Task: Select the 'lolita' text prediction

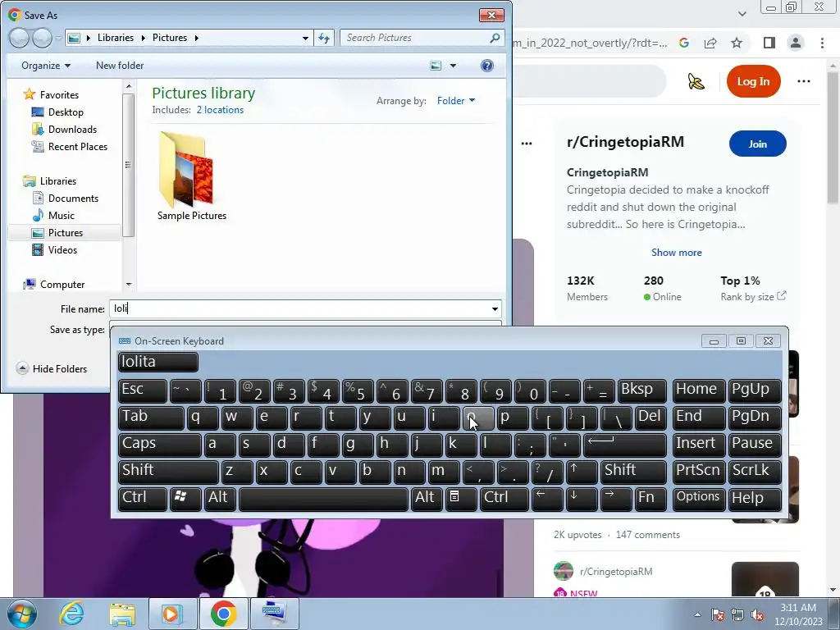Action: click(x=158, y=362)
